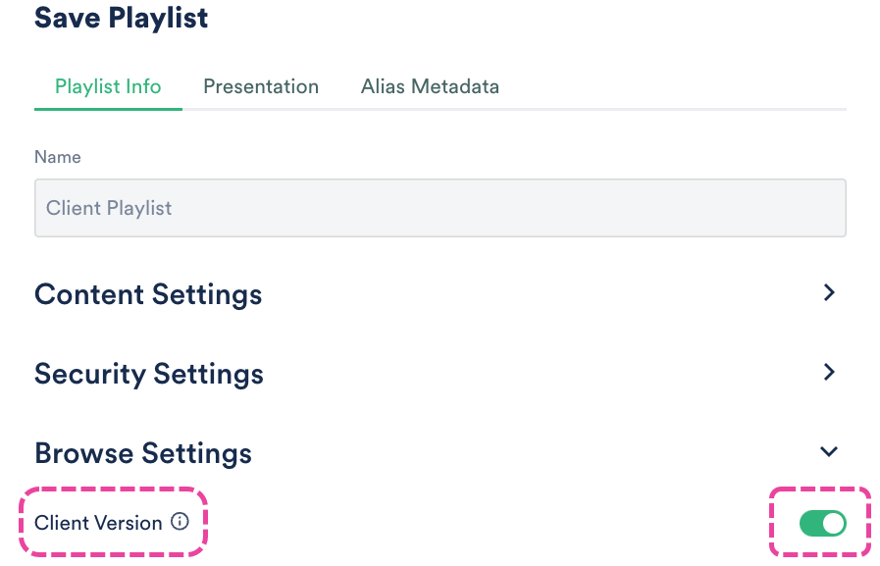The width and height of the screenshot is (880, 566).
Task: Expand Content Settings with its chevron arrow
Action: (829, 292)
